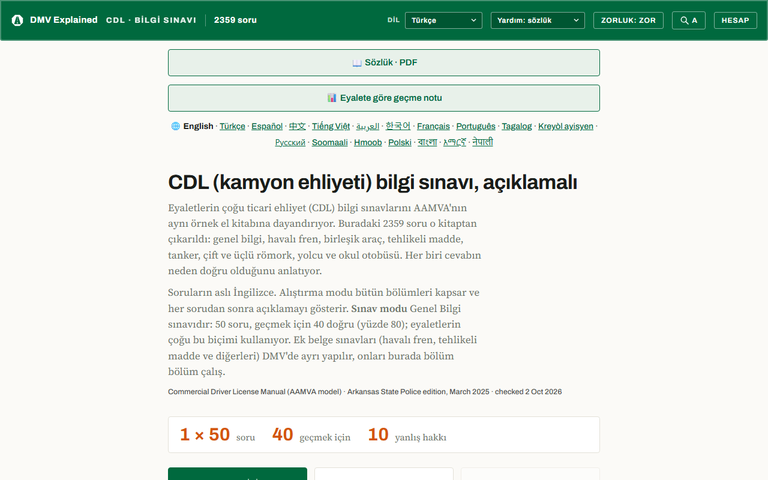Switch to Türkçe language link
The height and width of the screenshot is (480, 768).
click(232, 127)
